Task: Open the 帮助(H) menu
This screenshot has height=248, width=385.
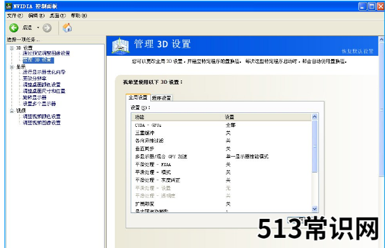Action: point(79,16)
